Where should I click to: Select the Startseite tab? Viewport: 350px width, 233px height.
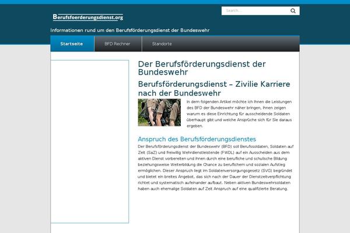pos(72,44)
